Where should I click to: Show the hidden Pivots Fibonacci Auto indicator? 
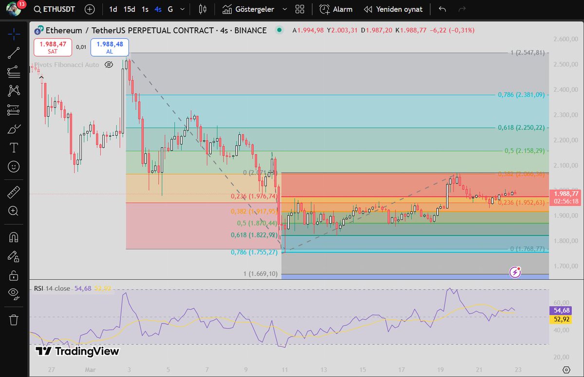pos(109,65)
